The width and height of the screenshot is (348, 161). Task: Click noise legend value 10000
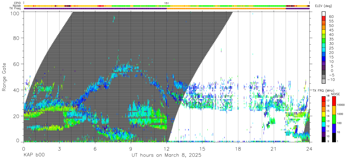point(341,104)
